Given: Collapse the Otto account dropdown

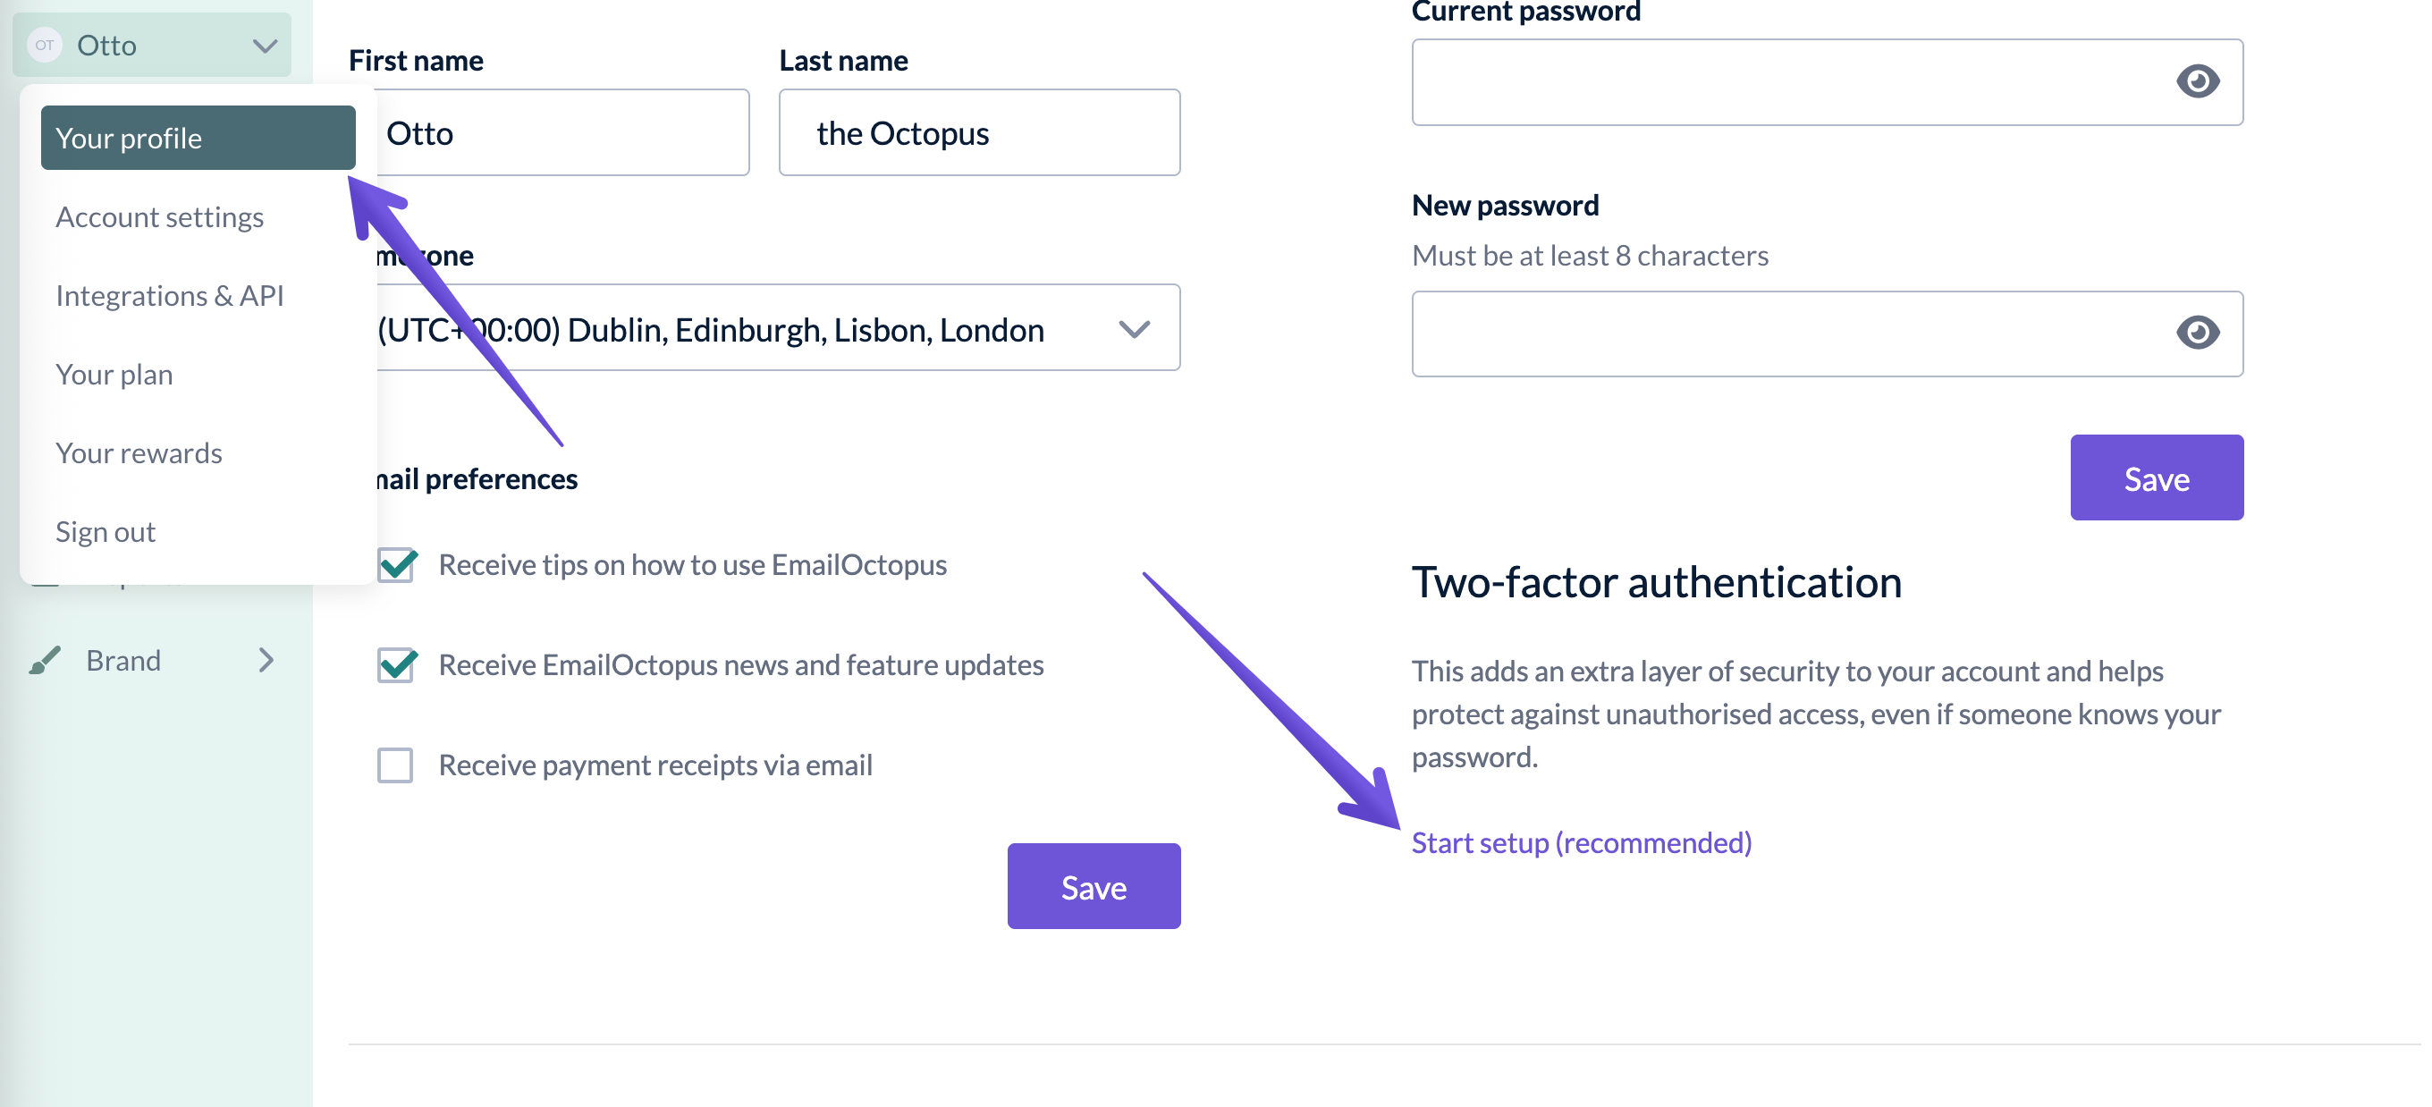Looking at the screenshot, I should coord(265,46).
